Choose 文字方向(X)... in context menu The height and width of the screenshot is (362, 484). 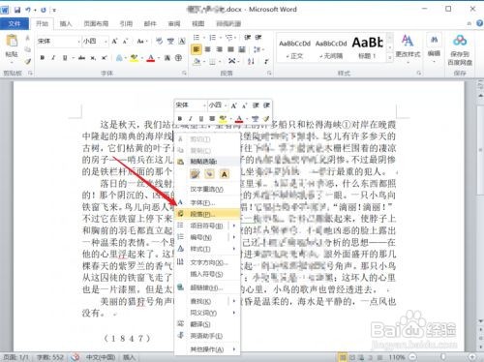pyautogui.click(x=207, y=262)
